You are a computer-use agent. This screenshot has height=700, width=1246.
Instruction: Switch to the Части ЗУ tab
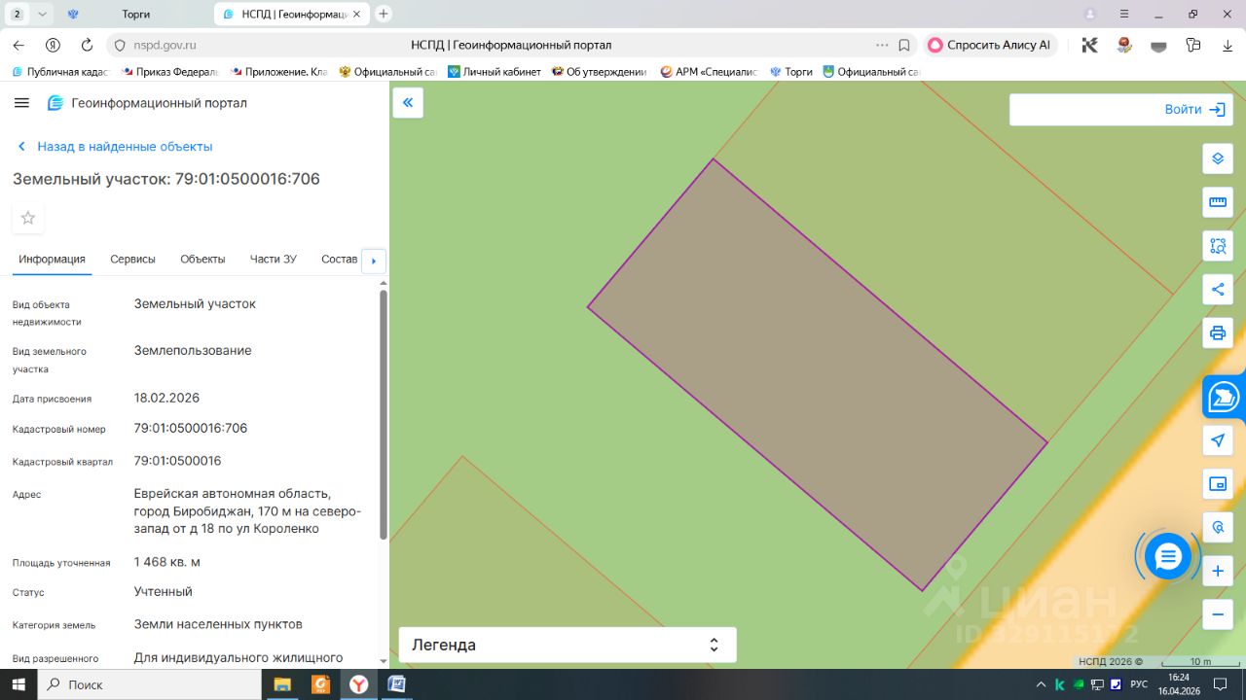pyautogui.click(x=274, y=260)
